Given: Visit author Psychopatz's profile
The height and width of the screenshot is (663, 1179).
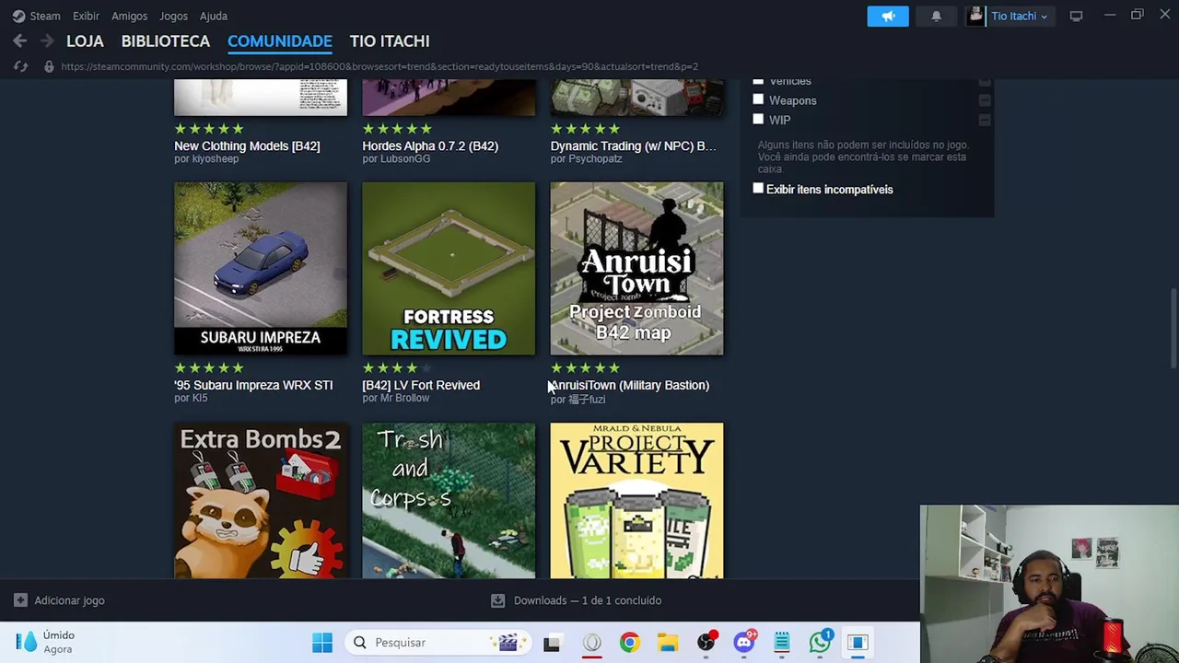Looking at the screenshot, I should (594, 158).
